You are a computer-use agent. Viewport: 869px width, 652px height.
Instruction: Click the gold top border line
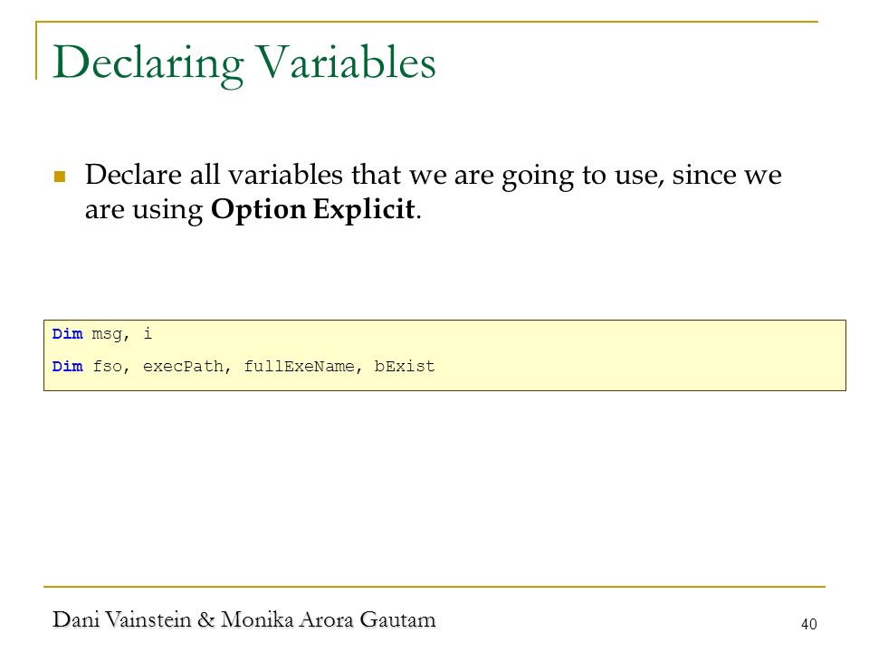click(x=426, y=22)
